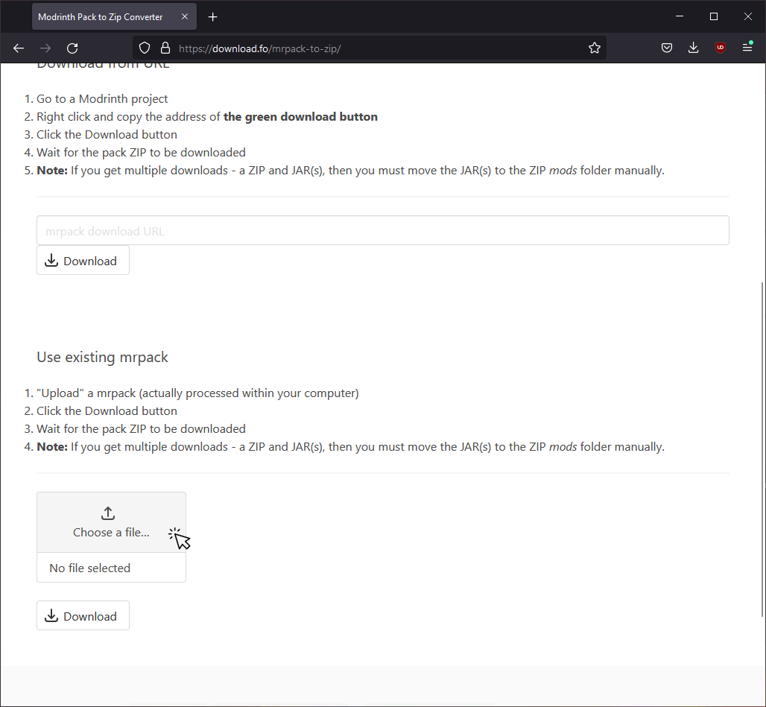
Task: Click Download button below No file selected
Action: (83, 615)
